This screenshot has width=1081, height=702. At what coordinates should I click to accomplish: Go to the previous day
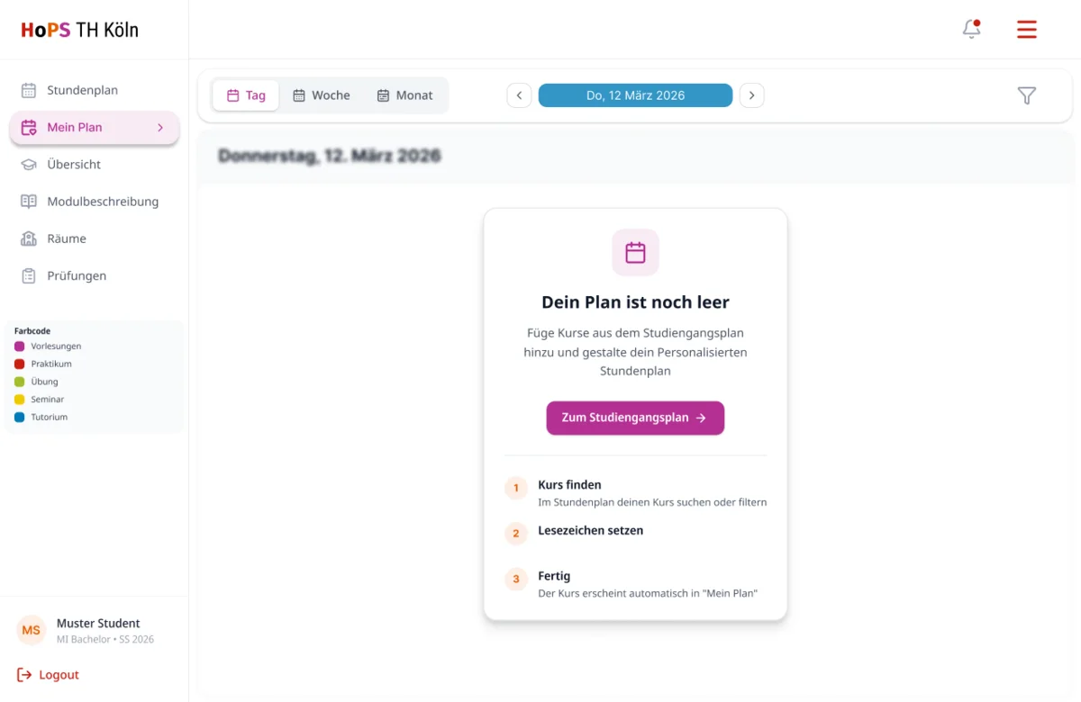[x=519, y=95]
